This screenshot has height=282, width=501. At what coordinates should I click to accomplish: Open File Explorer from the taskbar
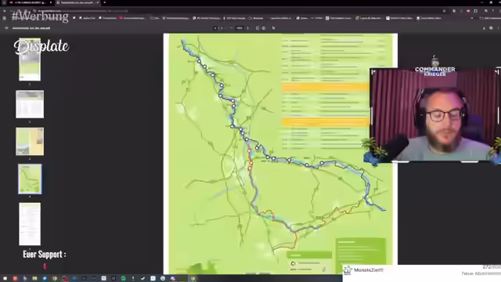point(34,279)
